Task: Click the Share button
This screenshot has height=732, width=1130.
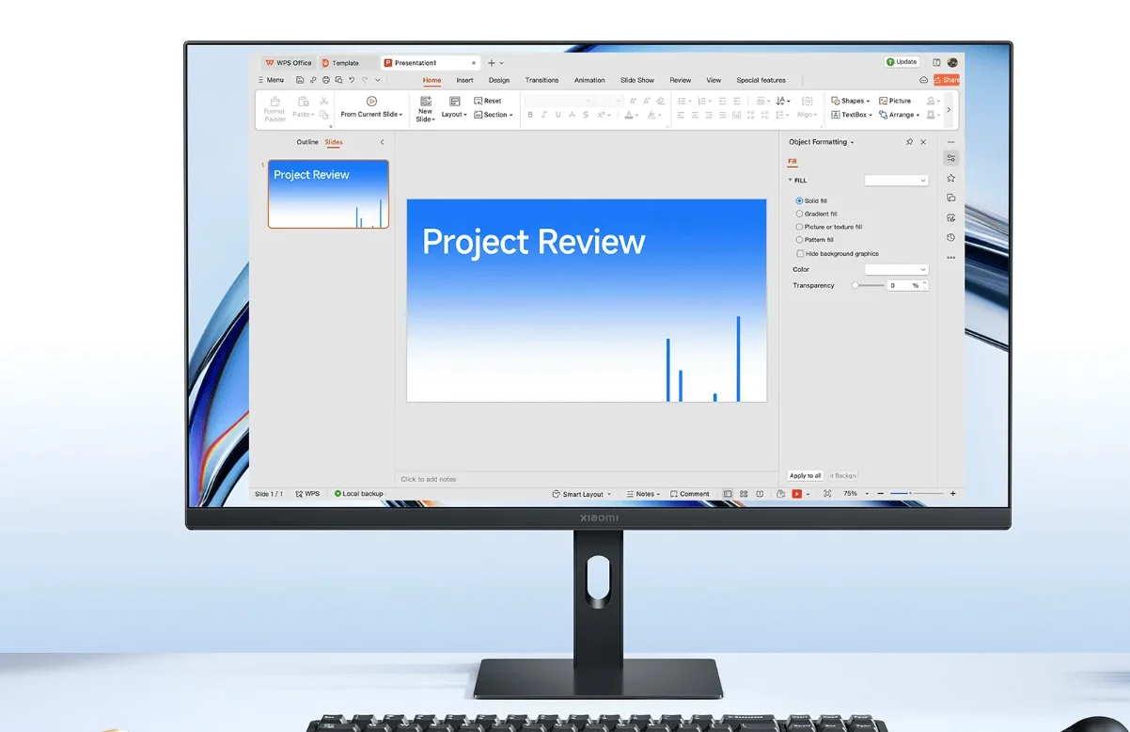Action: [947, 80]
